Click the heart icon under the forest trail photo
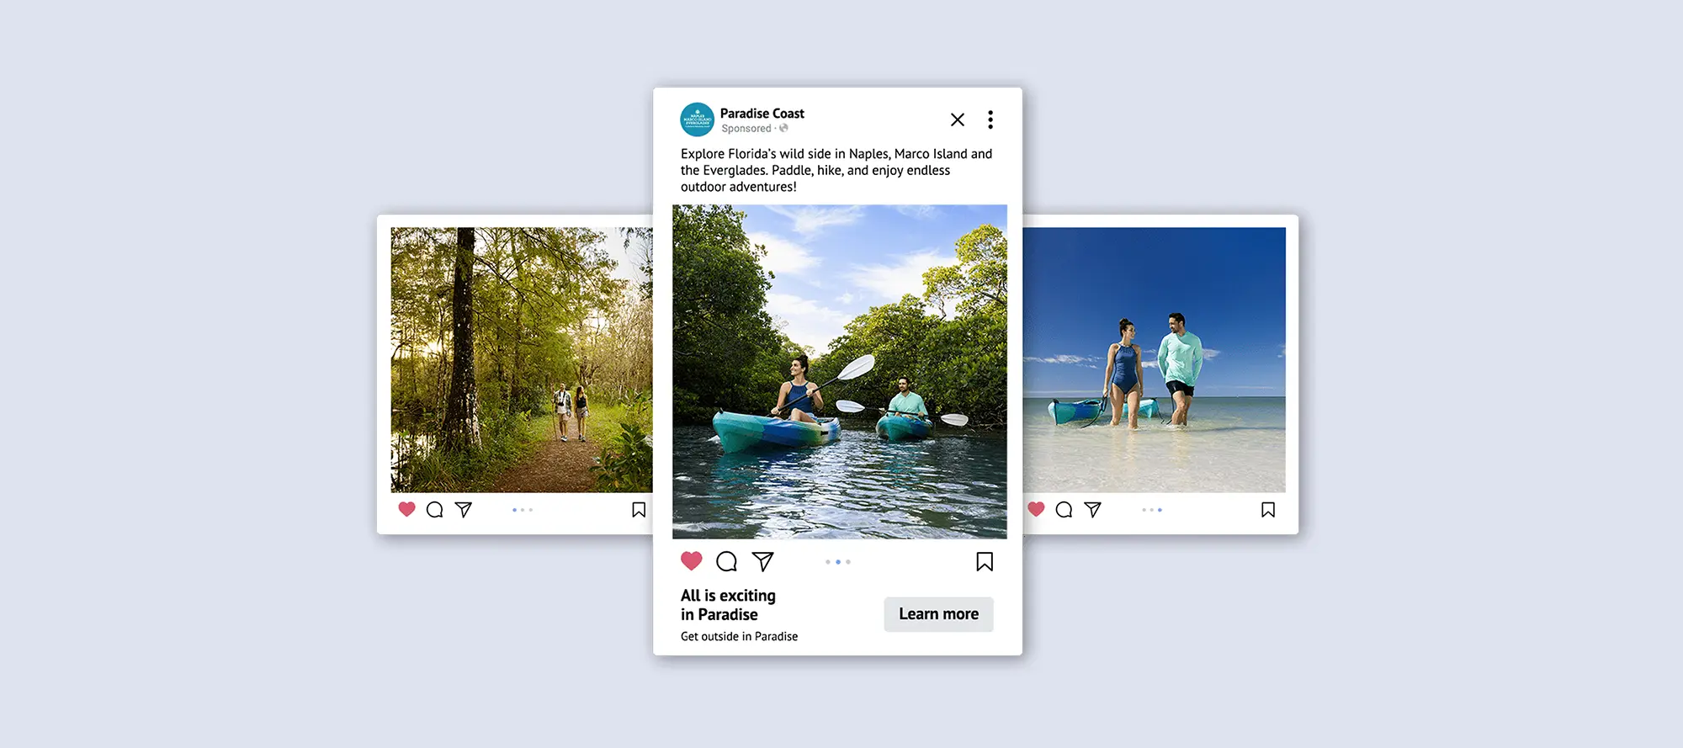1683x748 pixels. 406,509
